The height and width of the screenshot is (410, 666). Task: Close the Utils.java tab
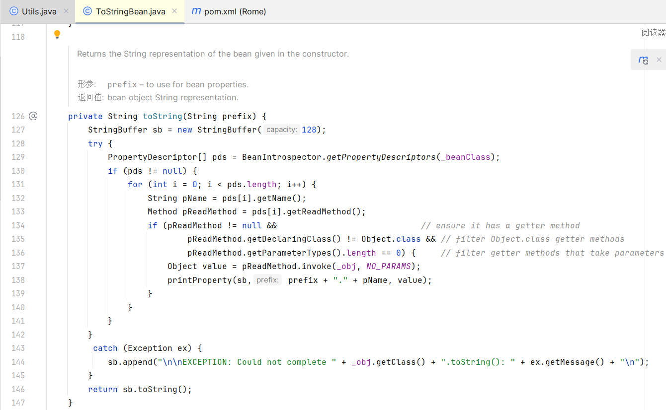tap(66, 11)
